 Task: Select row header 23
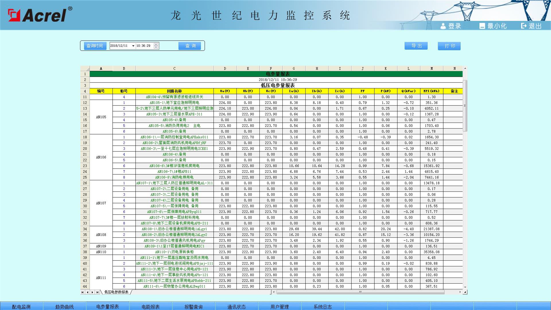point(85,166)
